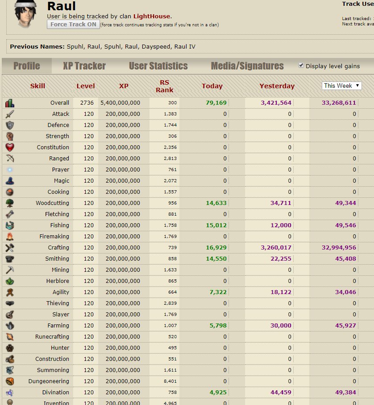Open the XP Tracker tab
Screen dimensions: 374x405
pyautogui.click(x=84, y=66)
